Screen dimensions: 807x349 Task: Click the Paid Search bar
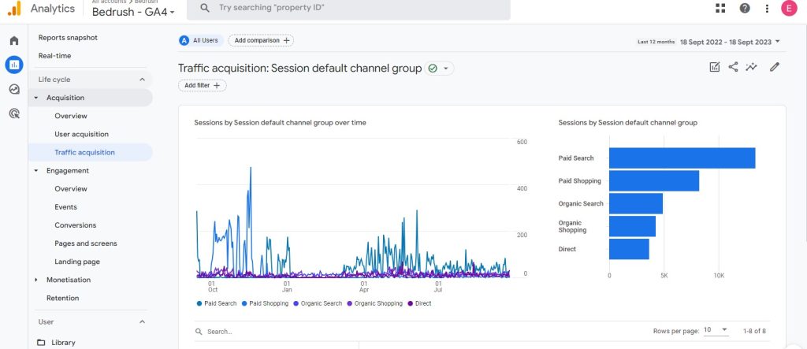click(682, 158)
